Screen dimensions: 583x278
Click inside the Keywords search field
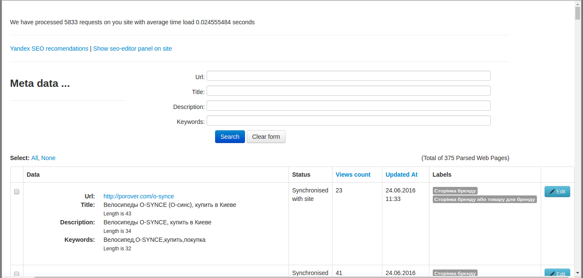pos(348,120)
